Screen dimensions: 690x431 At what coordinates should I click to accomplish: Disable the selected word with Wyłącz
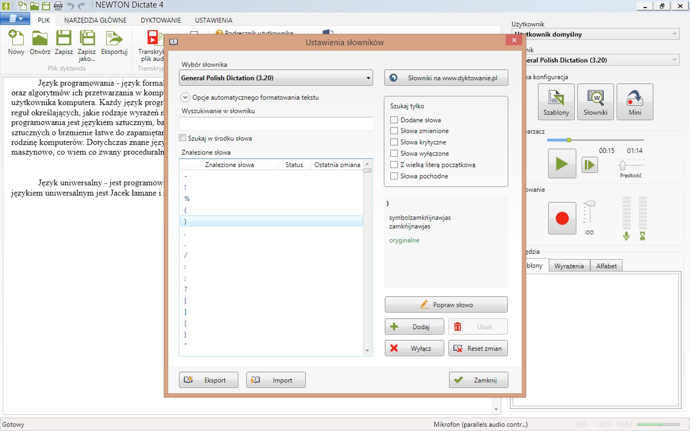[x=414, y=348]
